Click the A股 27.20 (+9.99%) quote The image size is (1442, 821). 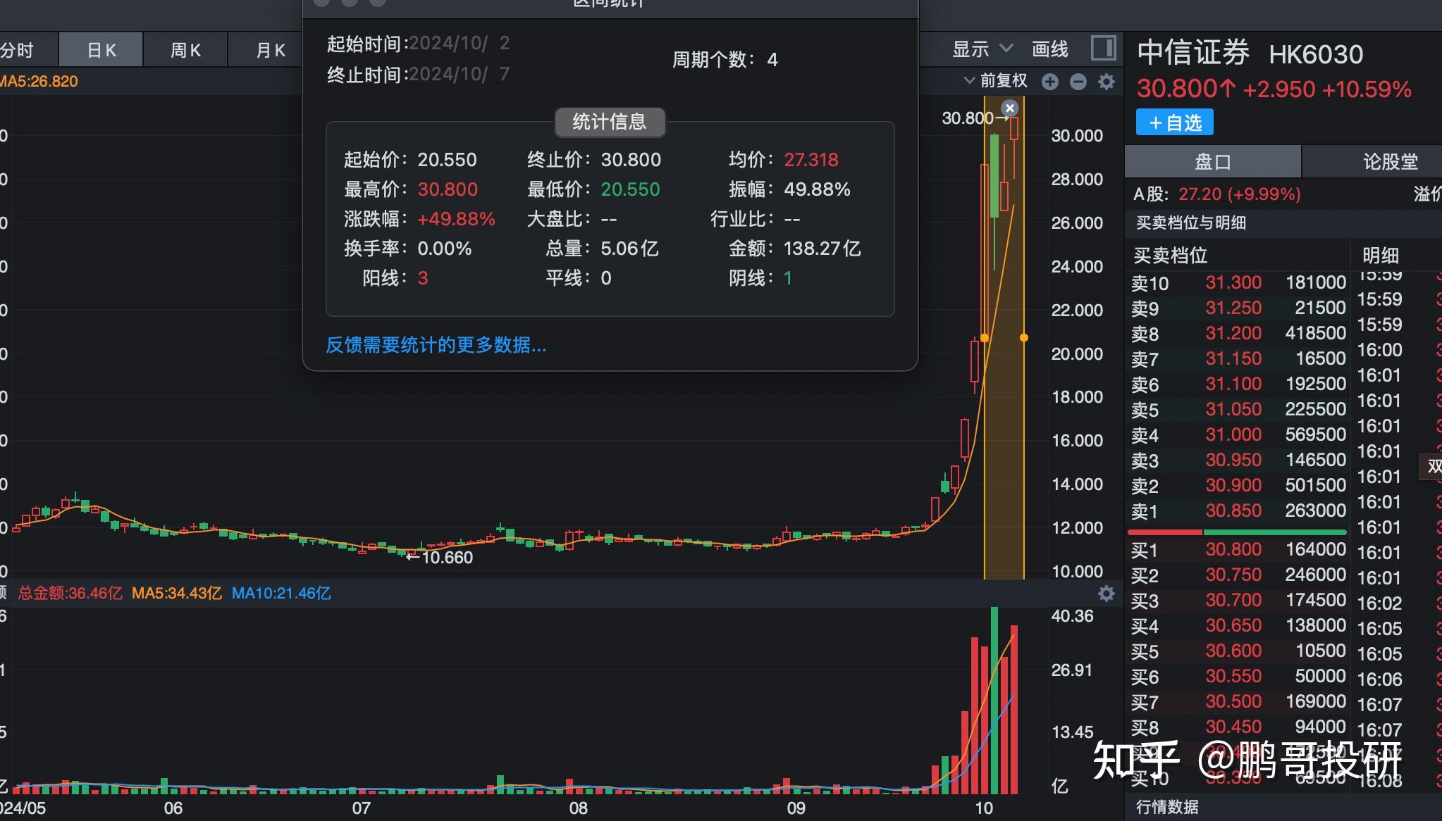(x=1216, y=194)
